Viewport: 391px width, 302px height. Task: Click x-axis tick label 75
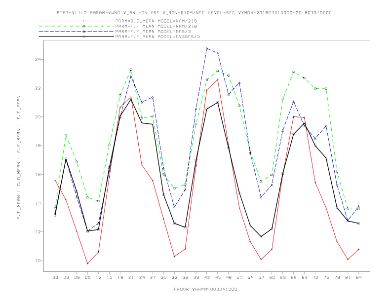click(x=326, y=277)
